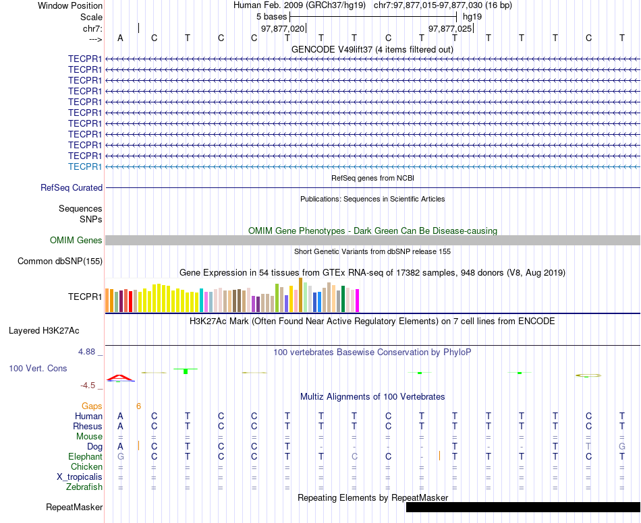Click the Chicken species label
This screenshot has width=641, height=523.
pos(86,466)
